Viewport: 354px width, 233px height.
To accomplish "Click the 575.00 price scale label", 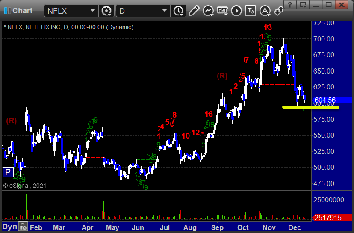I will click(324, 119).
